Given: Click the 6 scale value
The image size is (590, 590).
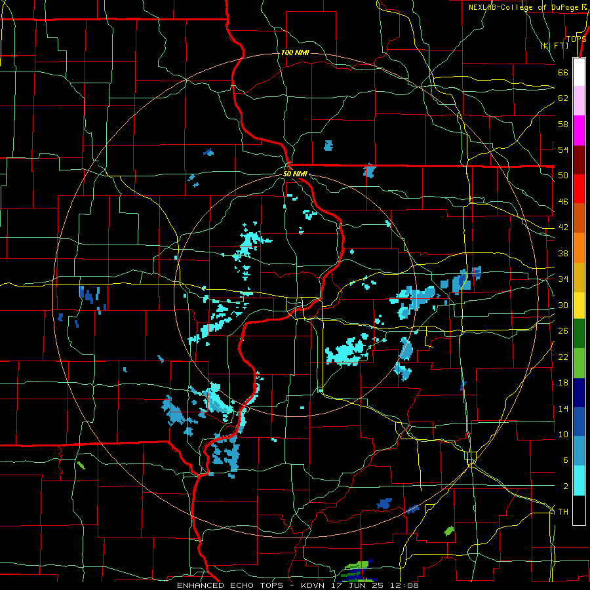Looking at the screenshot, I should (x=566, y=460).
